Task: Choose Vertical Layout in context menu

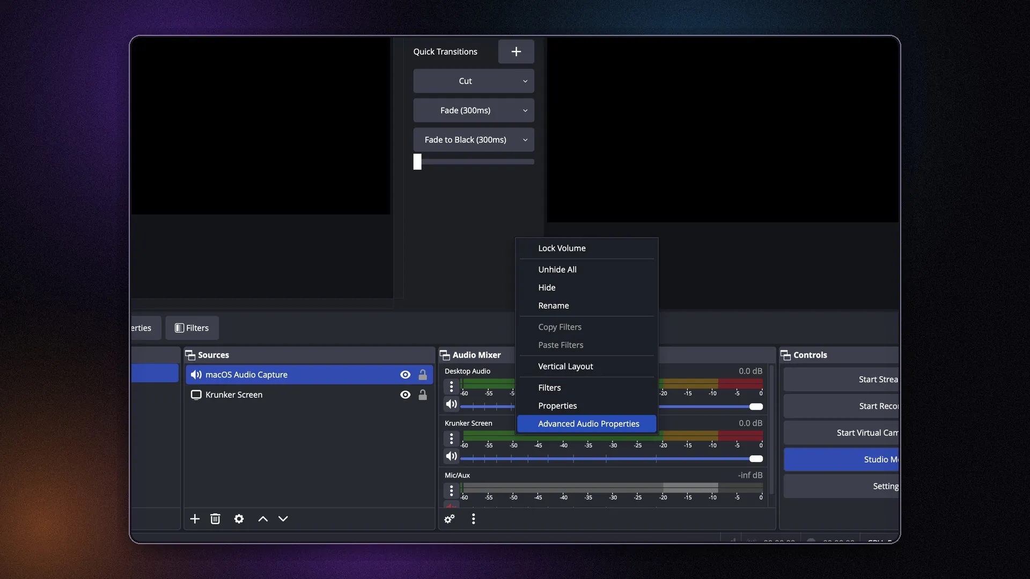Action: [586, 367]
